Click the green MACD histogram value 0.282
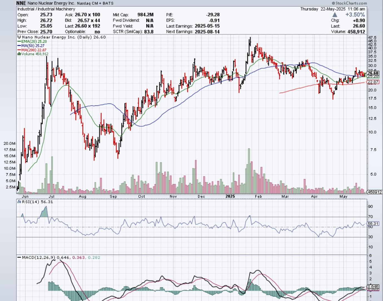Viewport: 383px width, 301px height. (x=94, y=257)
